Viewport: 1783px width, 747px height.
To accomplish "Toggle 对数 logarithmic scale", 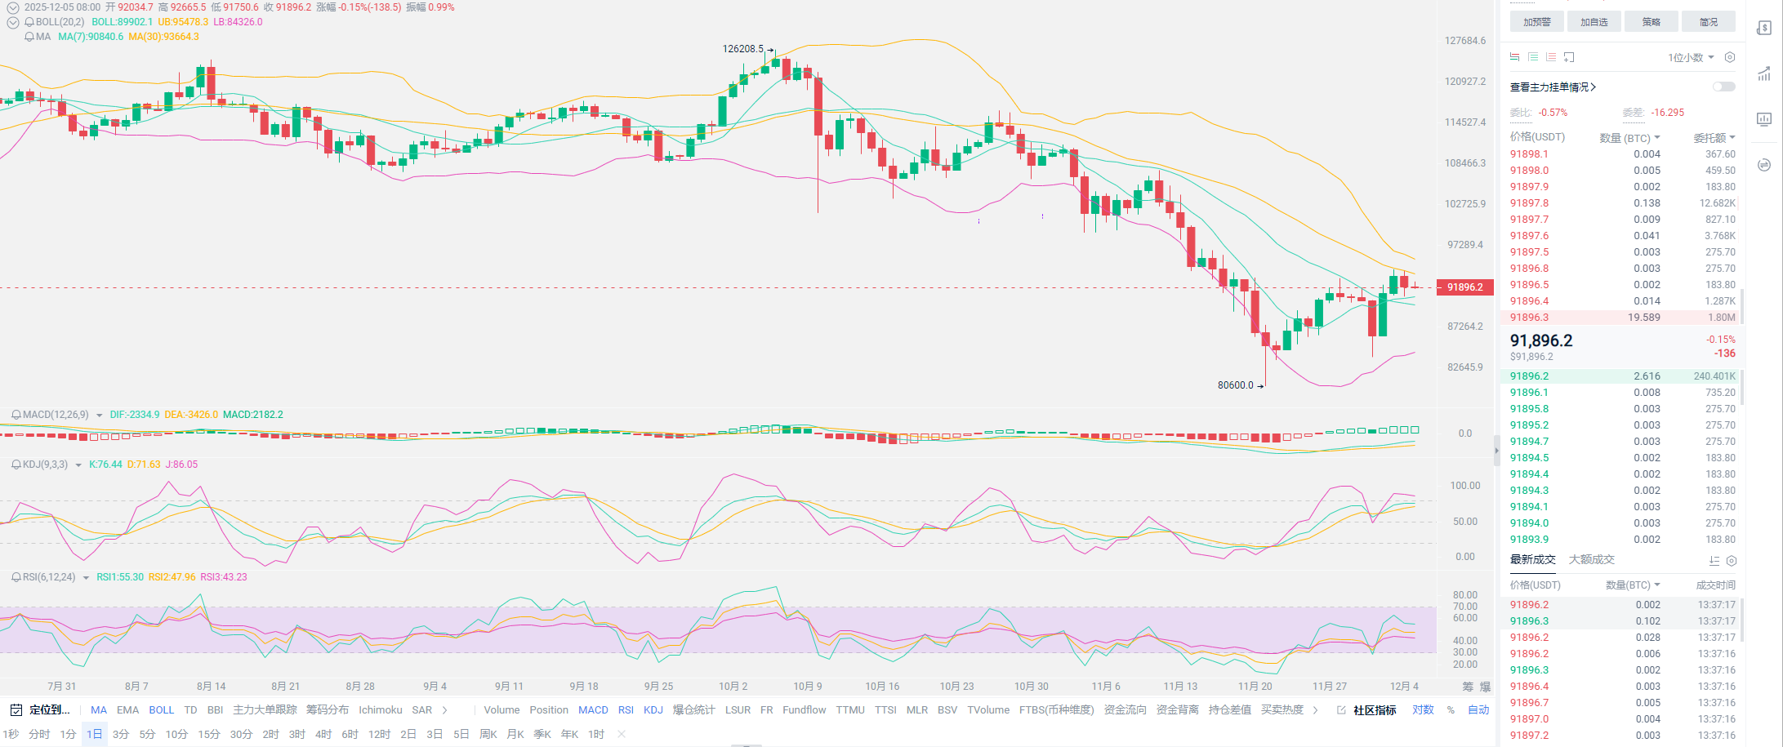I will pos(1423,710).
